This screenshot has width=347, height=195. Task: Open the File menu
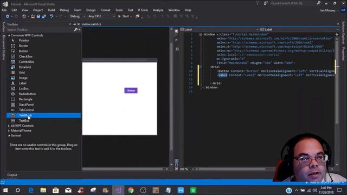tap(4, 10)
